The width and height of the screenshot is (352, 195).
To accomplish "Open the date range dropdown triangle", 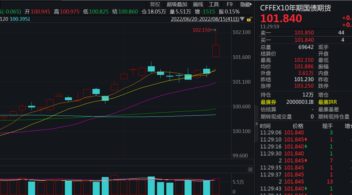I will click(x=242, y=19).
